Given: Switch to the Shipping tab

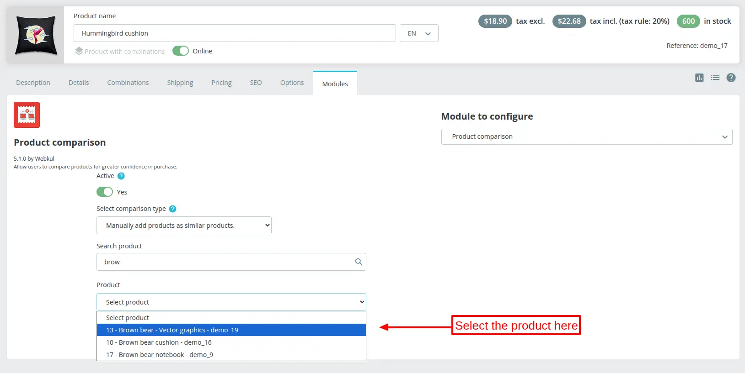Looking at the screenshot, I should point(180,83).
